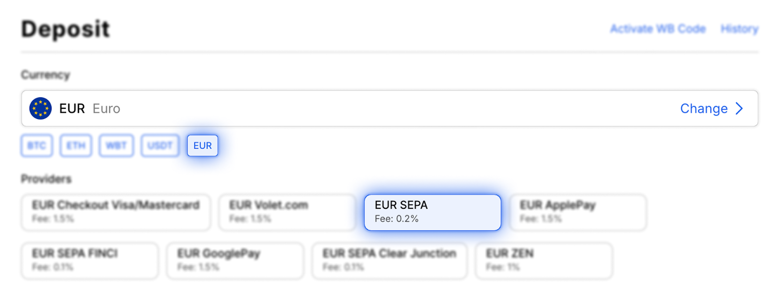The height and width of the screenshot is (294, 776).
Task: Choose the EUR SEPA FINCI provider
Action: point(90,261)
